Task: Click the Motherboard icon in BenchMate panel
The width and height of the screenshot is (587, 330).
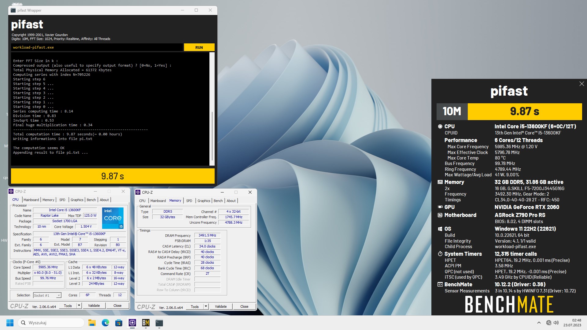Action: tap(440, 215)
